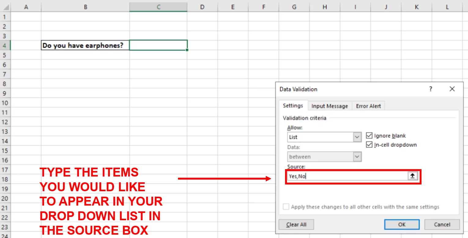The height and width of the screenshot is (238, 468).
Task: Select cell C4 next to the question
Action: [x=158, y=45]
